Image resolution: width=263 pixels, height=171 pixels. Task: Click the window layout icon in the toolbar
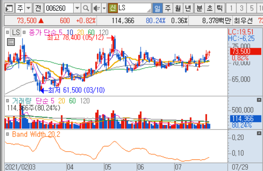click(9, 8)
